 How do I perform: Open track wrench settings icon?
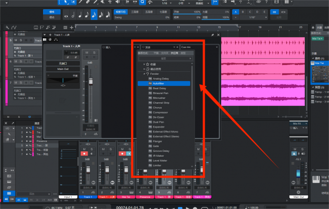click(7, 27)
